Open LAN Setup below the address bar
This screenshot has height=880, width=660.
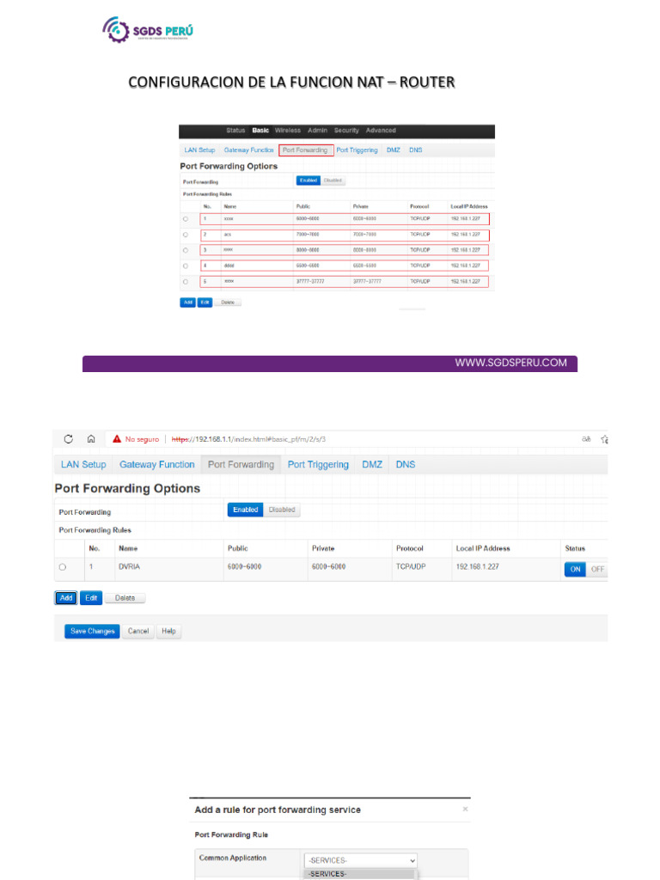click(x=83, y=464)
